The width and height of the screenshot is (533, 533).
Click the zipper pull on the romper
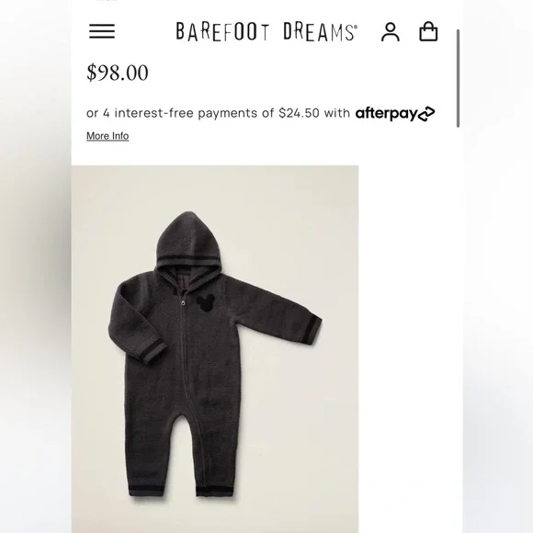click(x=183, y=301)
